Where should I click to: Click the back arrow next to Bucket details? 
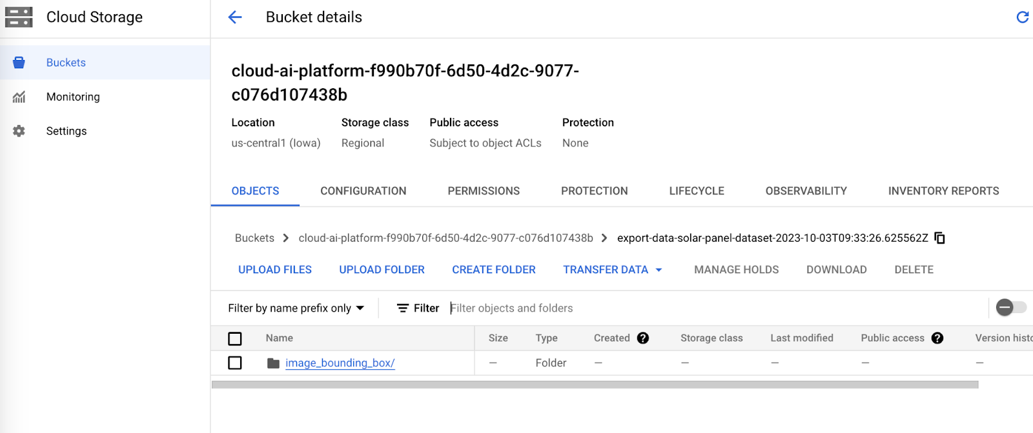[x=235, y=17]
